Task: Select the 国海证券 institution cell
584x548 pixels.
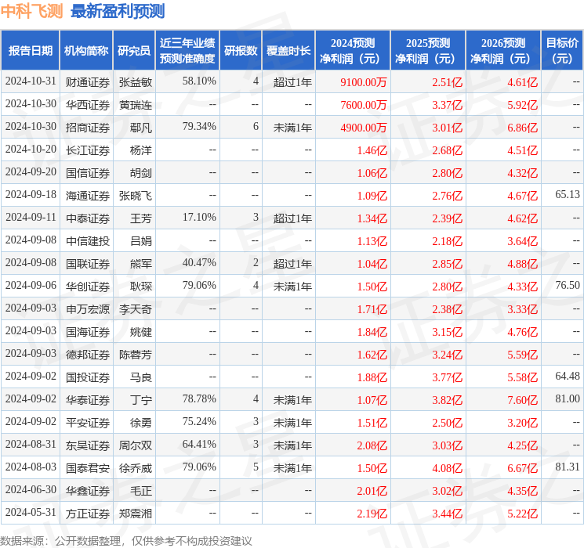Action: tap(88, 332)
